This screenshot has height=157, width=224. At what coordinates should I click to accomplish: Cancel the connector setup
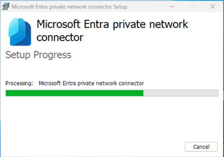coord(201,147)
